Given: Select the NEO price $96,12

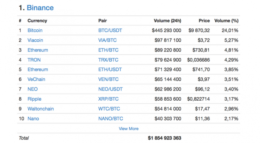Looking at the screenshot, I should click(202, 89).
